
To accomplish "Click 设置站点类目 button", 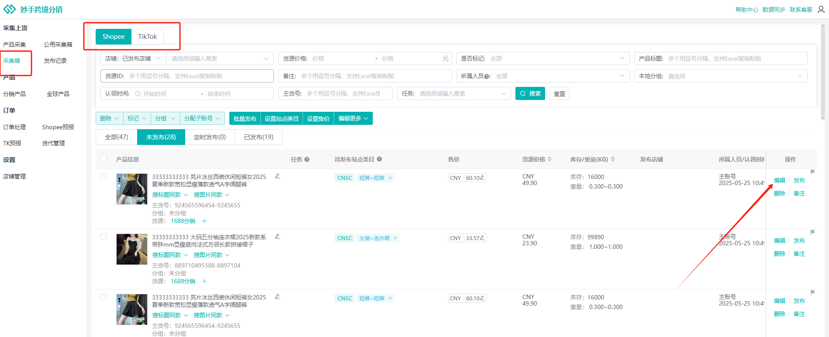I will coord(282,118).
